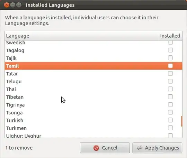Tick the Thai installed checkbox
Viewport: 187px width, 158px height.
[x=170, y=89]
